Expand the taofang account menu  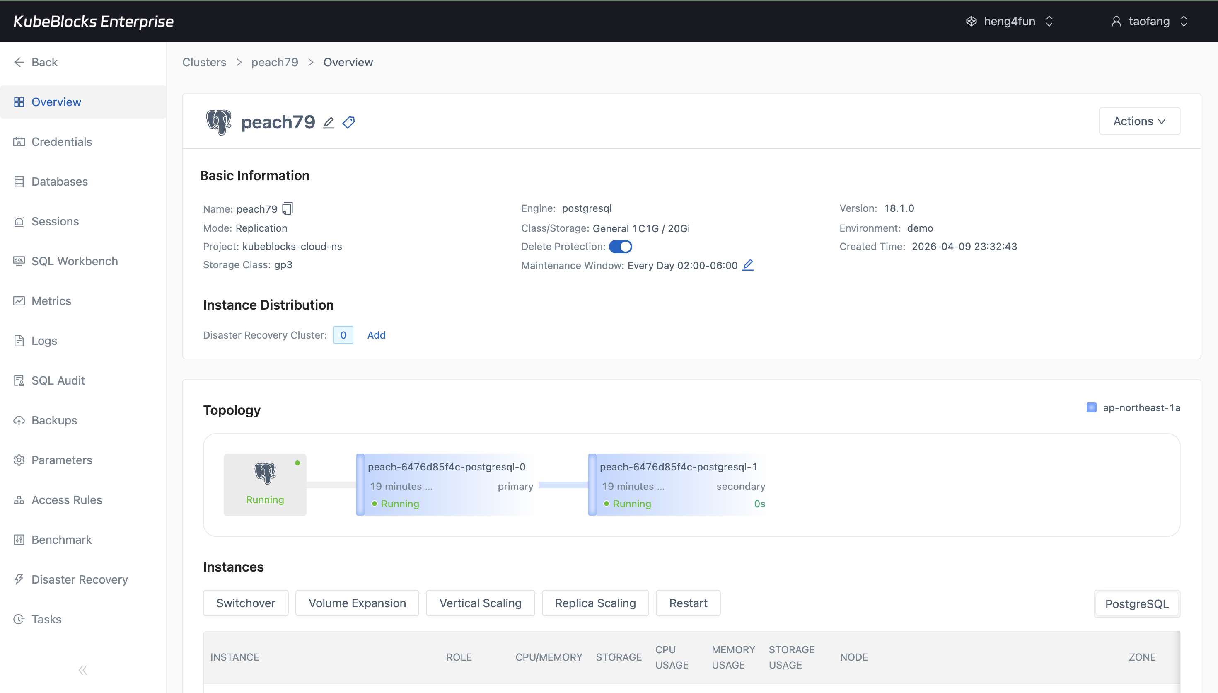[1184, 21]
